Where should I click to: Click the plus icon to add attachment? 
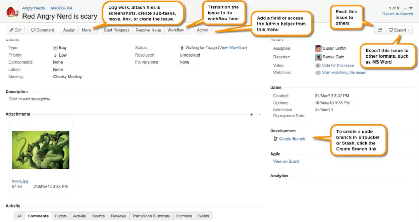(x=251, y=115)
